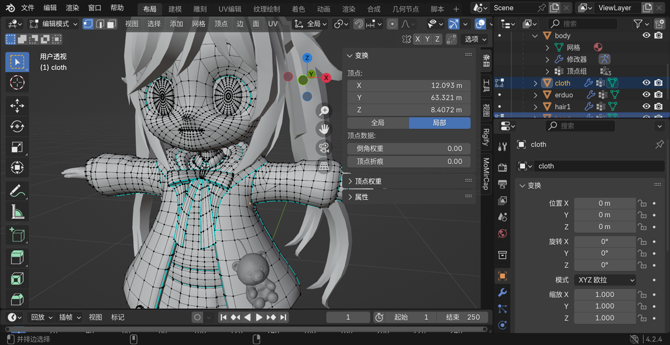This screenshot has width=670, height=345.
Task: Select the Rotate tool in left toolbar
Action: pyautogui.click(x=17, y=127)
